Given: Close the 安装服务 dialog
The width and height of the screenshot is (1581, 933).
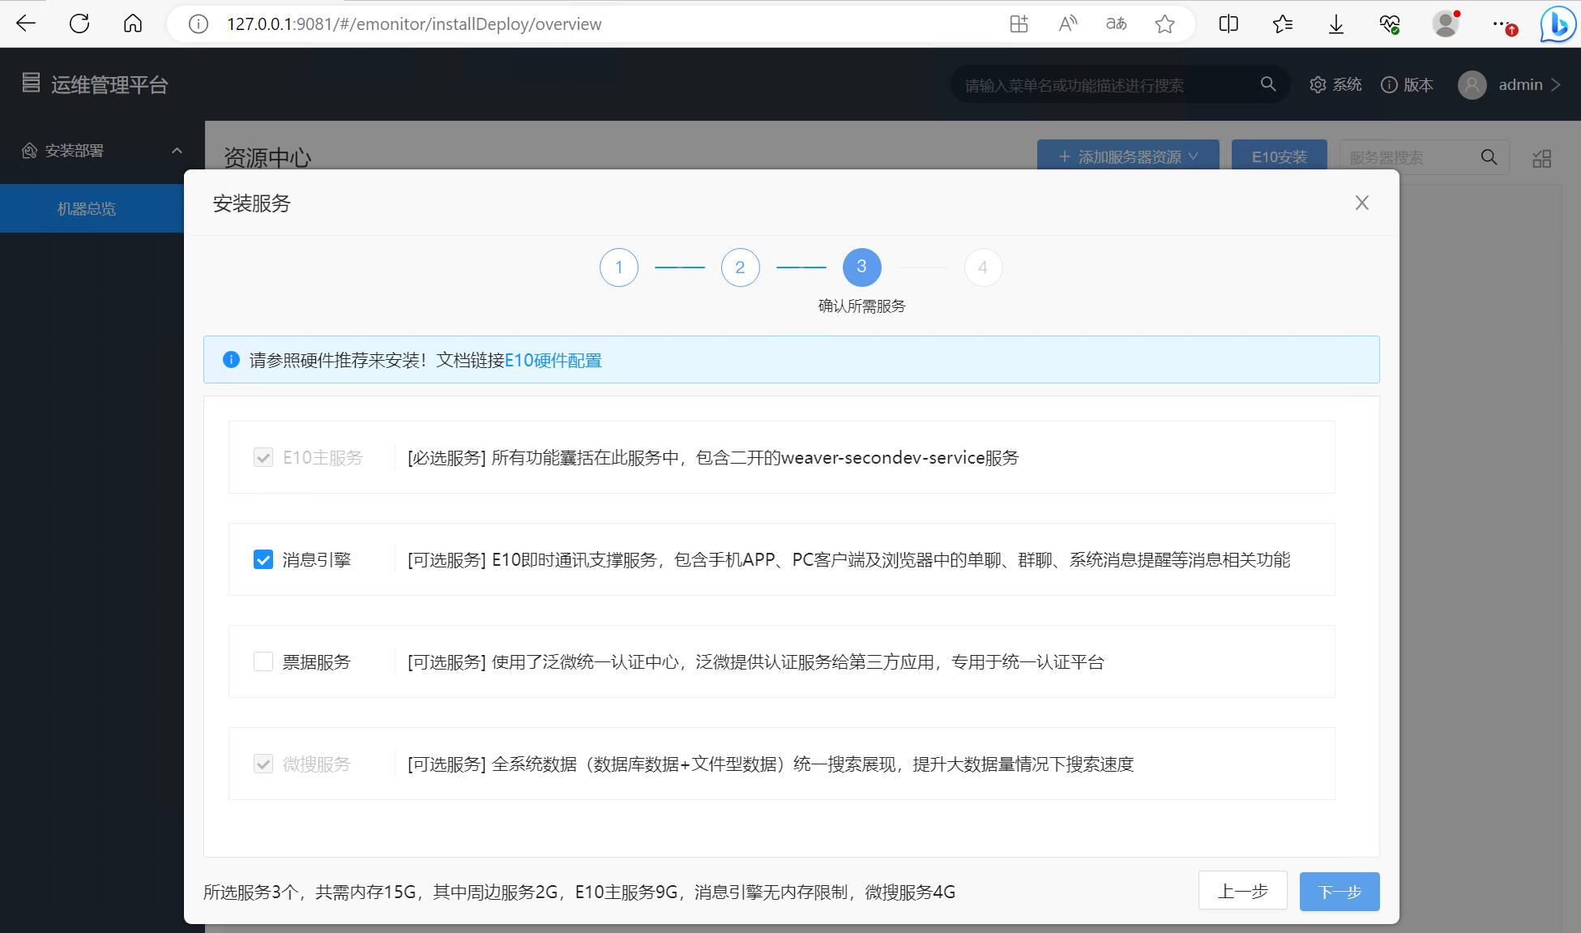Looking at the screenshot, I should click(1362, 203).
